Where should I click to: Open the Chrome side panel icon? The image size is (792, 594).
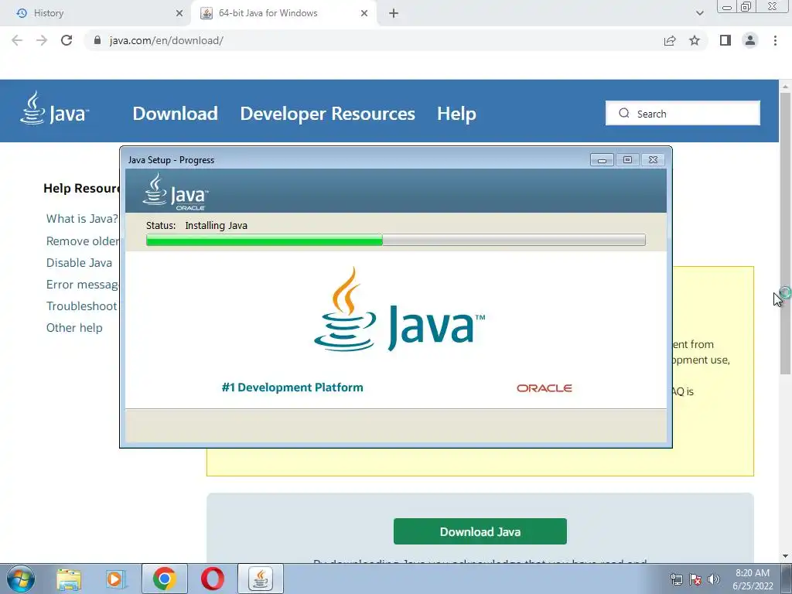click(725, 40)
